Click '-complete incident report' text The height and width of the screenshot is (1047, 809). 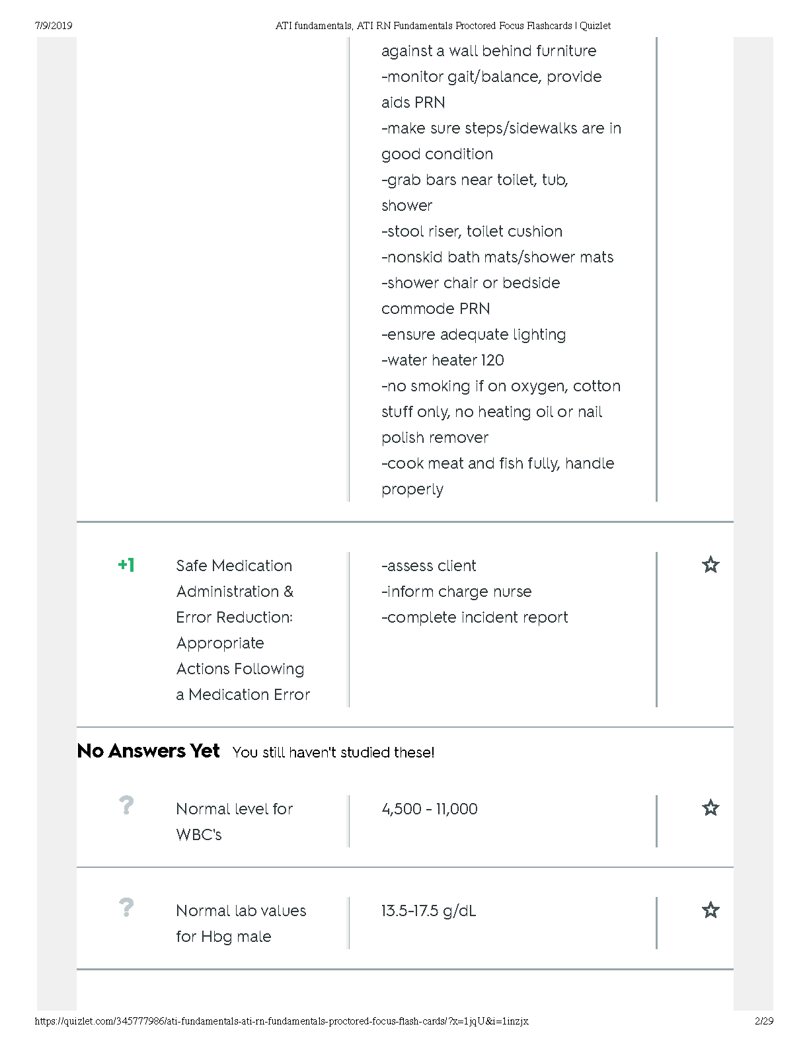click(x=474, y=617)
